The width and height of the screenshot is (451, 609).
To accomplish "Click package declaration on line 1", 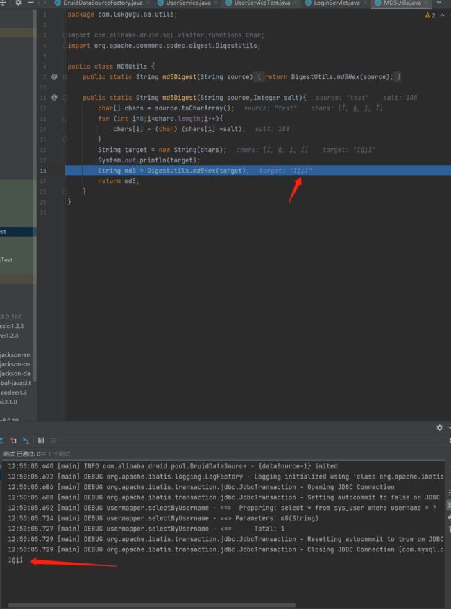I will coord(122,15).
